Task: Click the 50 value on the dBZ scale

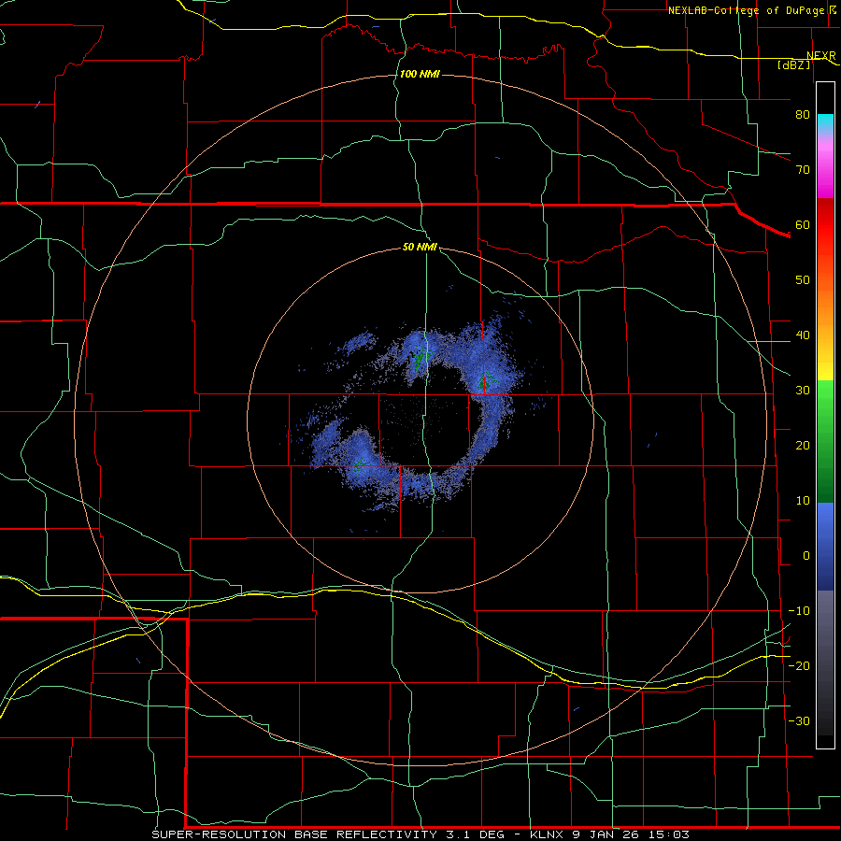Action: tap(803, 280)
